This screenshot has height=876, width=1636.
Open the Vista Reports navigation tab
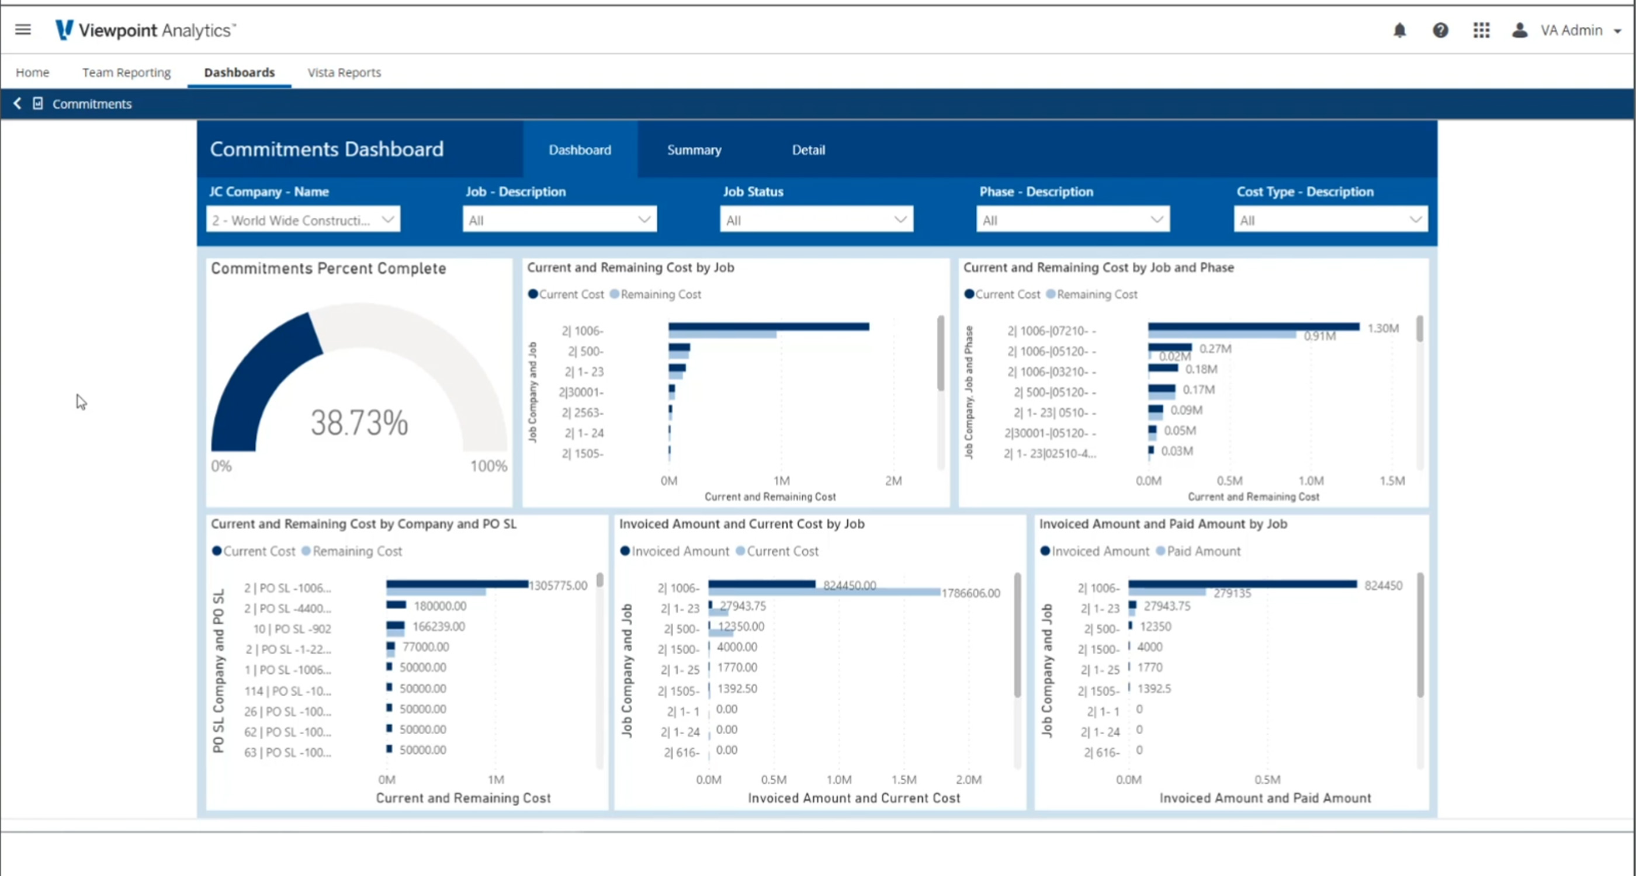(x=344, y=72)
